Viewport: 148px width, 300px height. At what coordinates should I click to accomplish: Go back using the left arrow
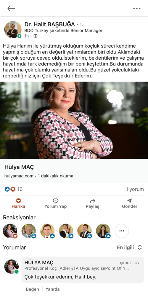(x=11, y=9)
